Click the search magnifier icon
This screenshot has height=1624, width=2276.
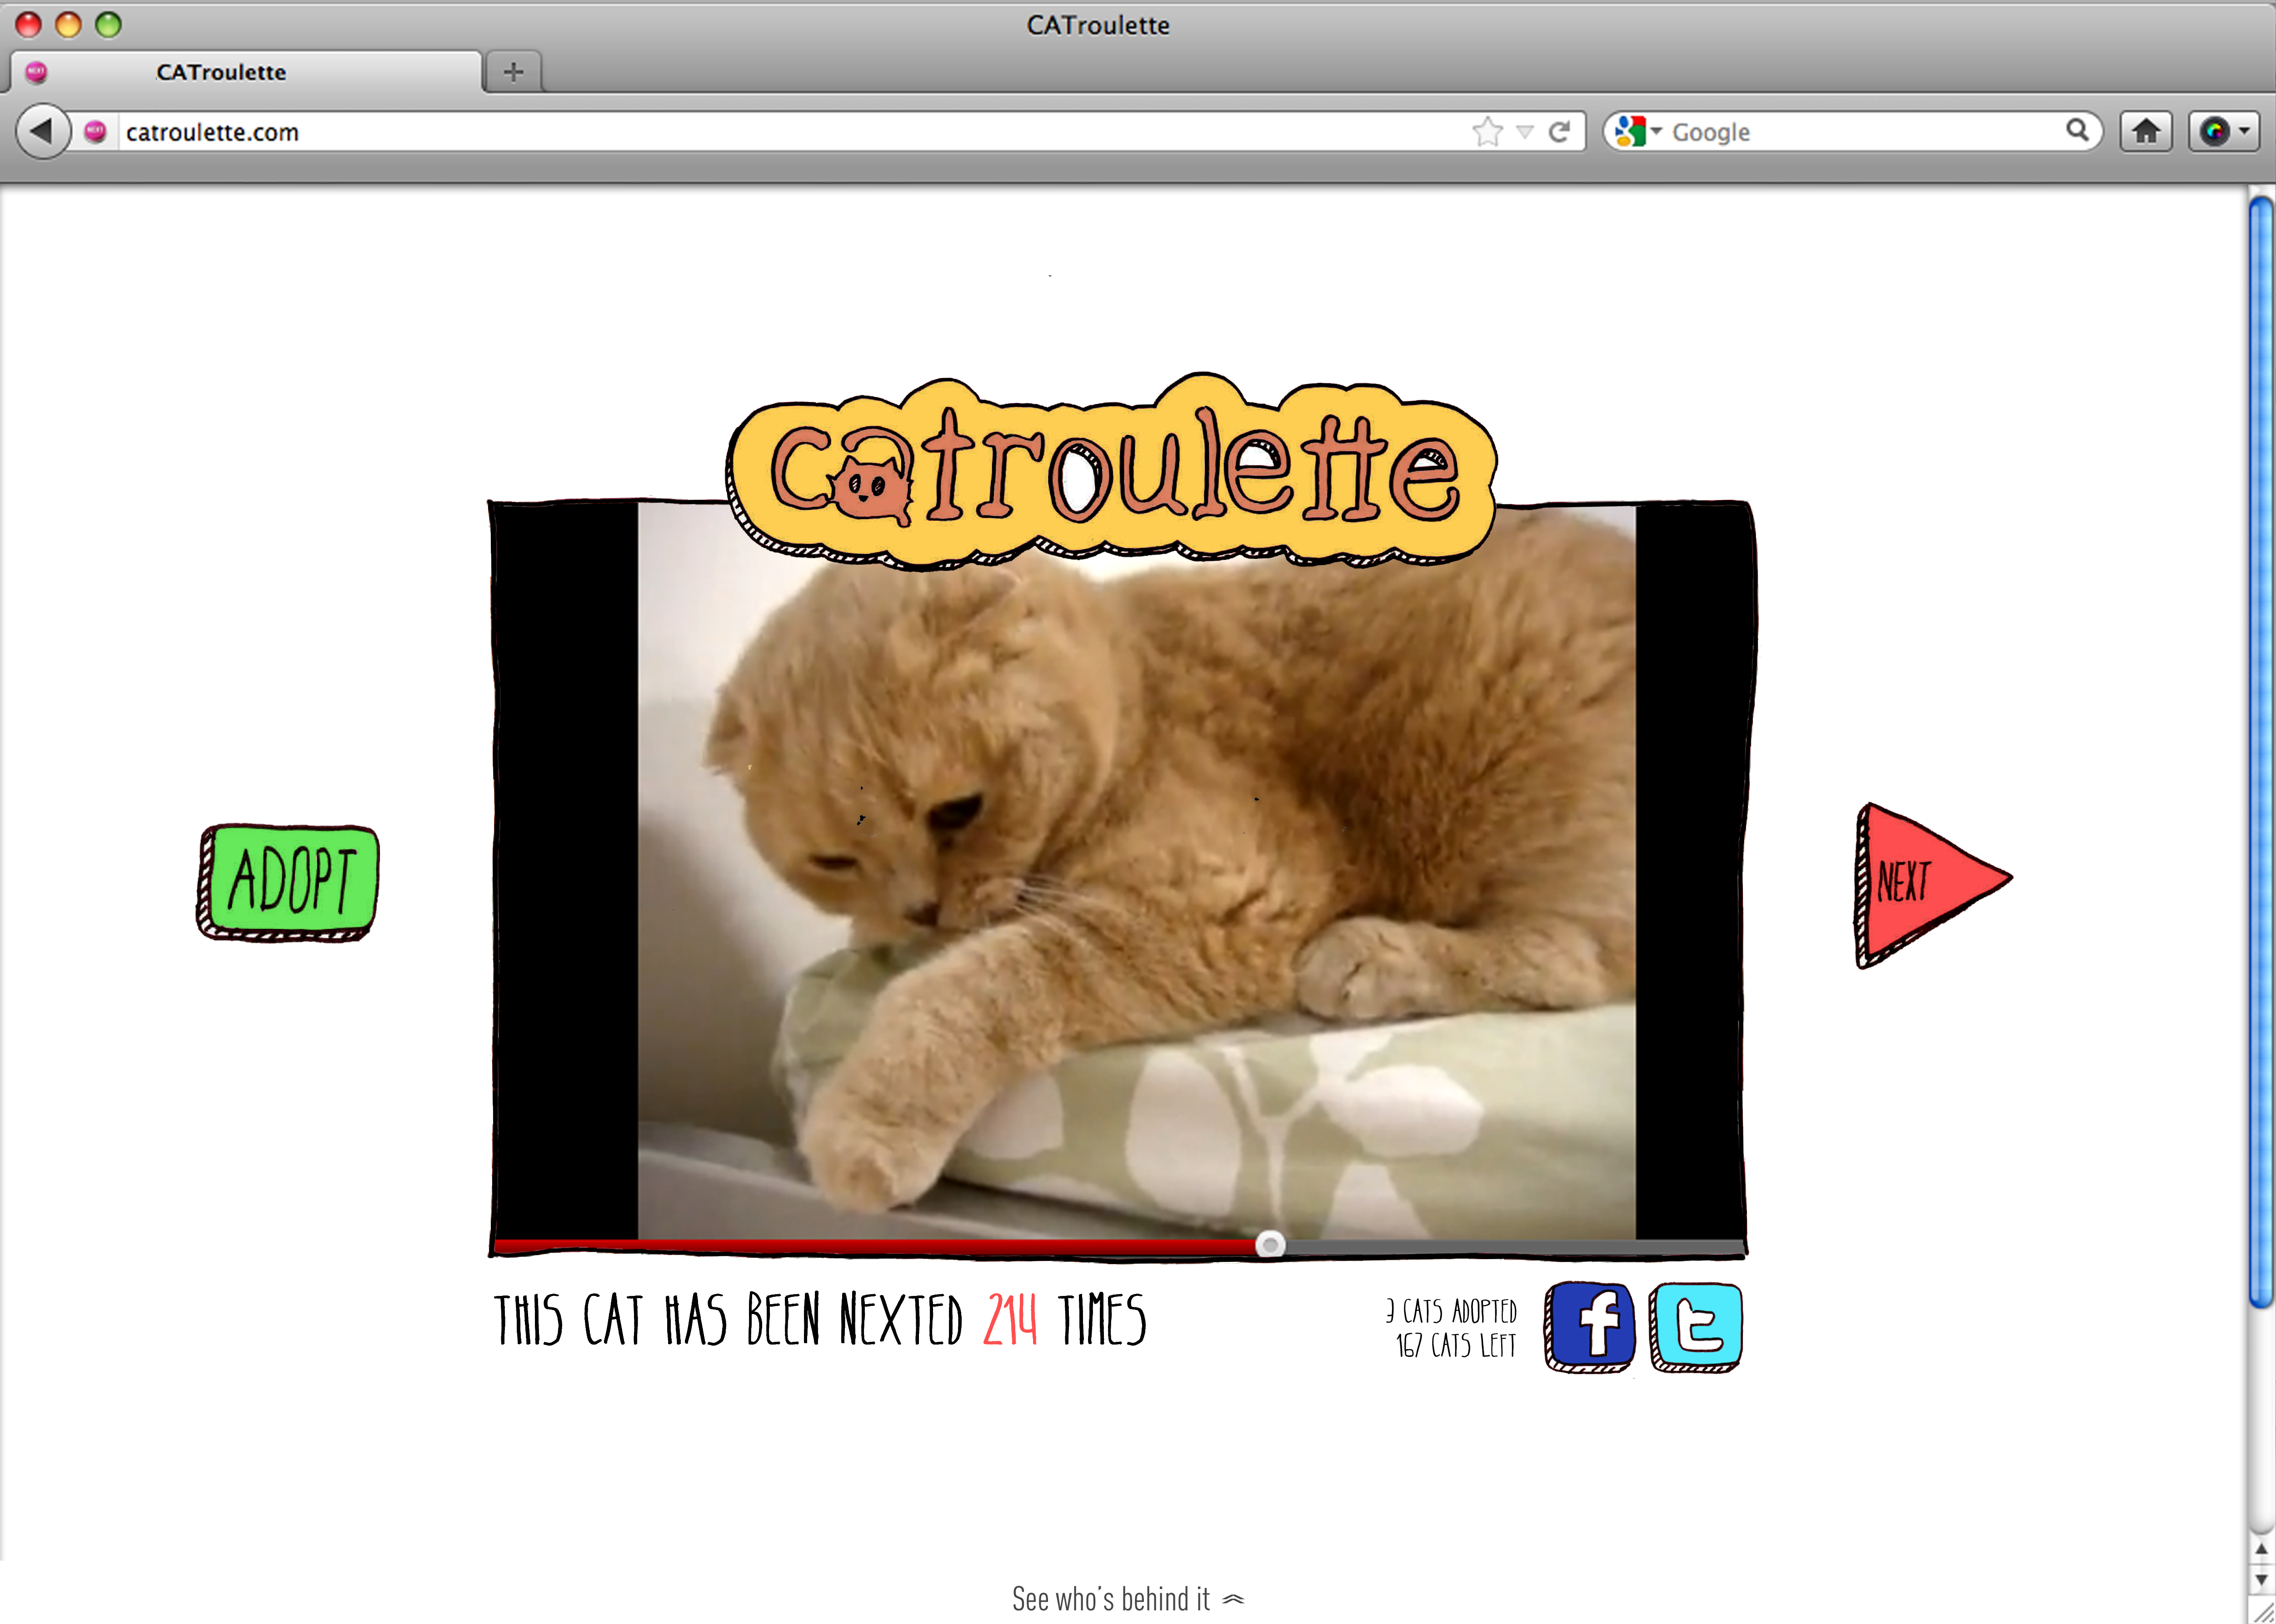point(2077,130)
